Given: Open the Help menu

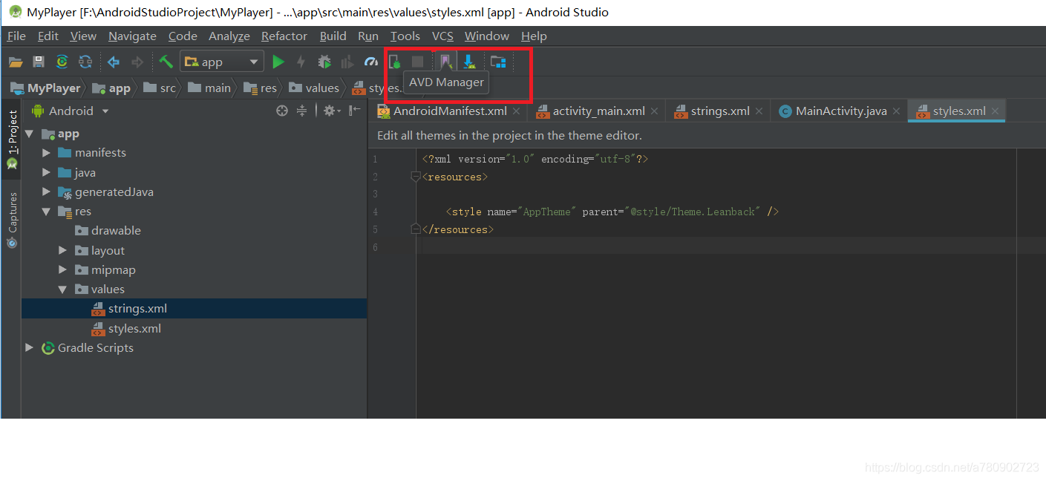Looking at the screenshot, I should point(534,36).
